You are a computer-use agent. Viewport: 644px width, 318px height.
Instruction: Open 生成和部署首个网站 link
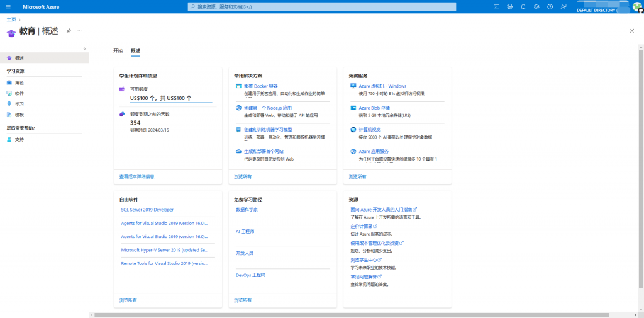pos(264,151)
